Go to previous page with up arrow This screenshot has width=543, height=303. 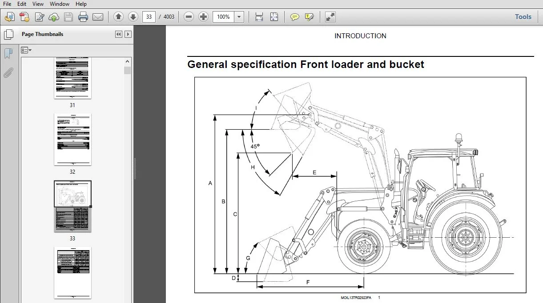118,17
